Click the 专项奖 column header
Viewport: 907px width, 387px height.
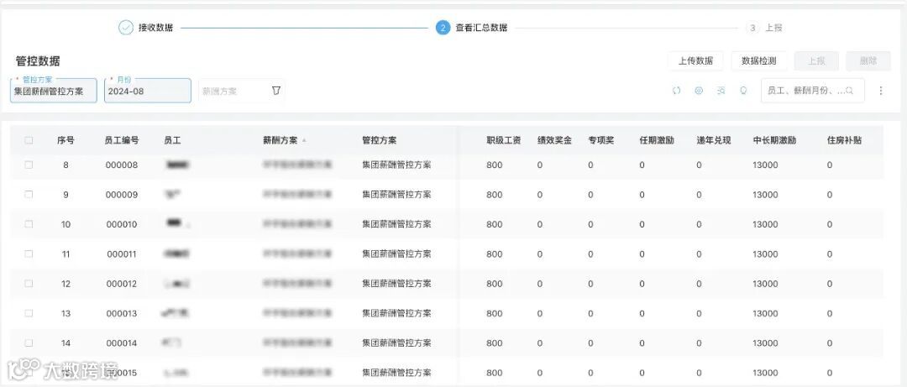(601, 140)
